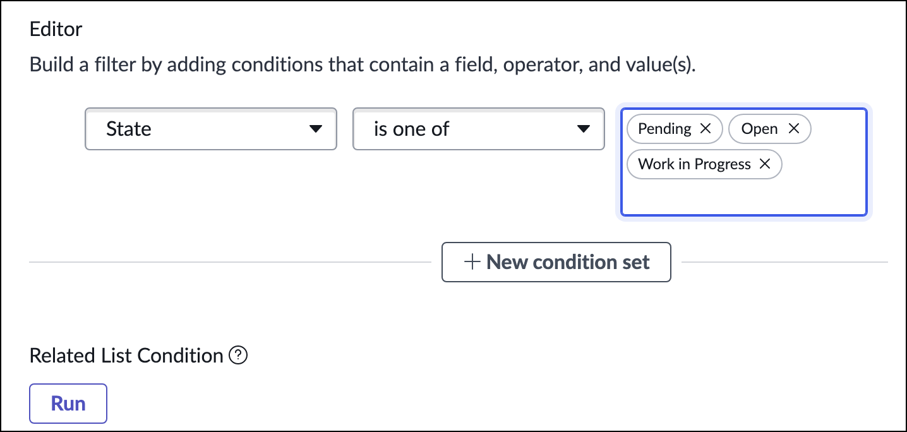Screen dimensions: 907x432
Task: Click the plus icon for new condition set
Action: [472, 262]
